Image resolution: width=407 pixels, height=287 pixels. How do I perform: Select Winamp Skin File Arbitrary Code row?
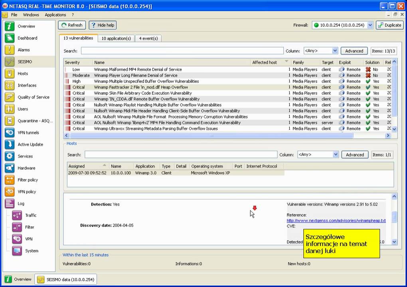pyautogui.click(x=227, y=93)
